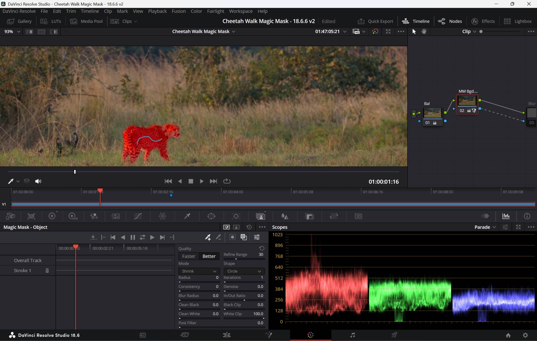Expand the Mode dropdown set to Shrink

pos(199,271)
